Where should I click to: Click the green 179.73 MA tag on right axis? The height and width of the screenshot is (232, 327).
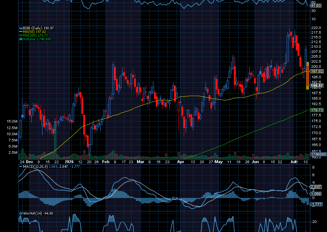[x=316, y=110]
